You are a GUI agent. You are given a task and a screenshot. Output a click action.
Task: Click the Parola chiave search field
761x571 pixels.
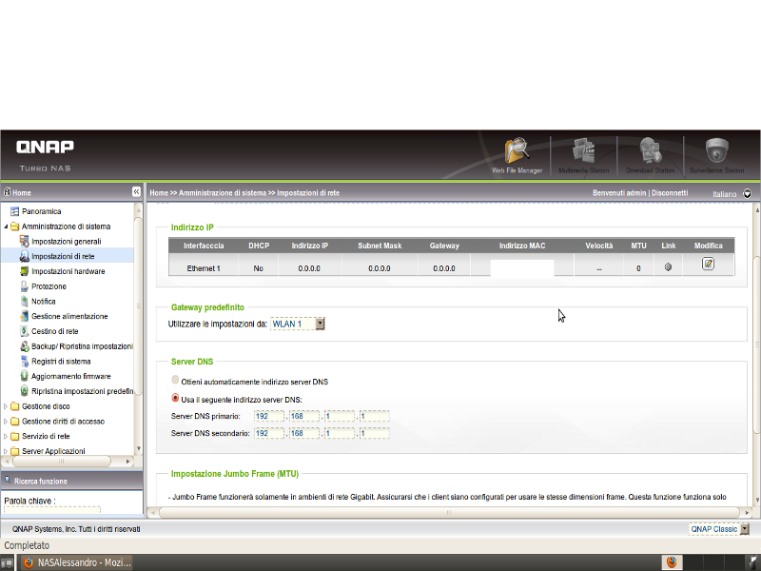pyautogui.click(x=51, y=512)
